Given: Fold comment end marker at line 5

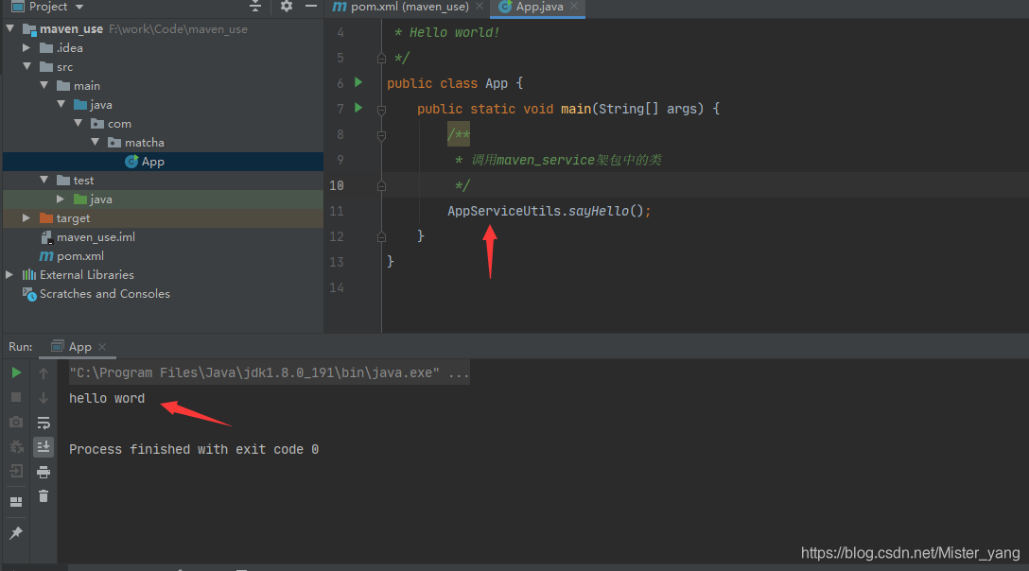Looking at the screenshot, I should 381,59.
